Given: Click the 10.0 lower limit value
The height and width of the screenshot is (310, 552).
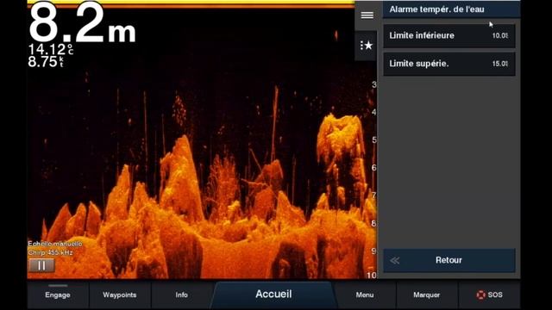Looking at the screenshot, I should click(x=500, y=35).
